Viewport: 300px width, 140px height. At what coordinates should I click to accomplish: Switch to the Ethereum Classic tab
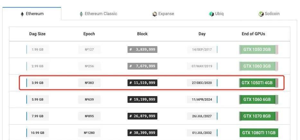click(98, 14)
